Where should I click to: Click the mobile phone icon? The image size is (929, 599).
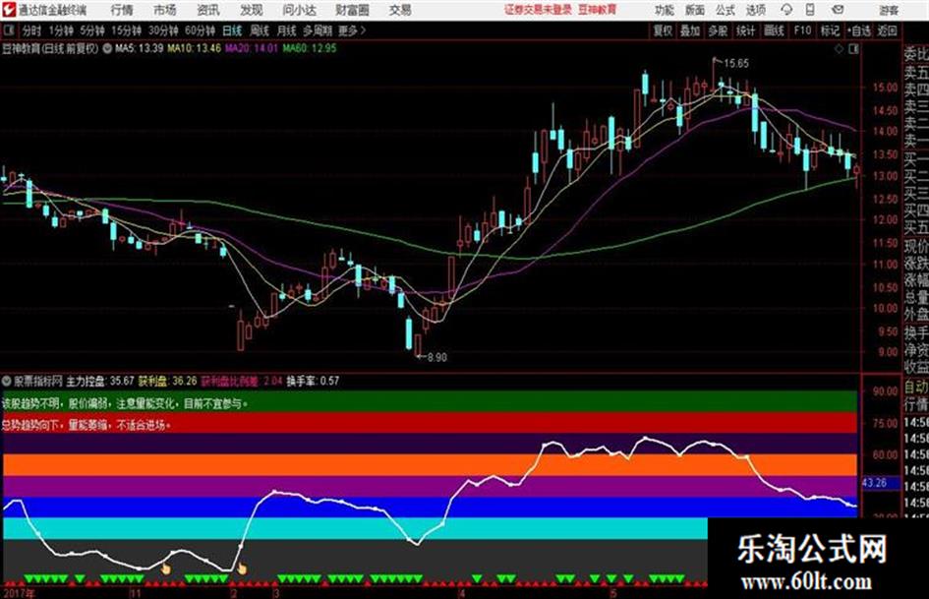pyautogui.click(x=810, y=10)
